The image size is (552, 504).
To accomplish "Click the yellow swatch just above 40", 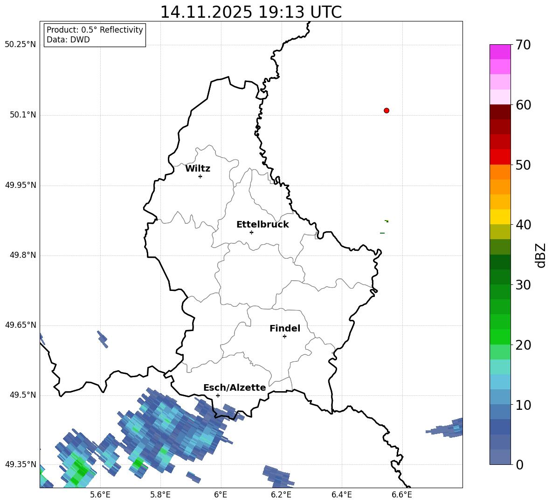I will (500, 217).
